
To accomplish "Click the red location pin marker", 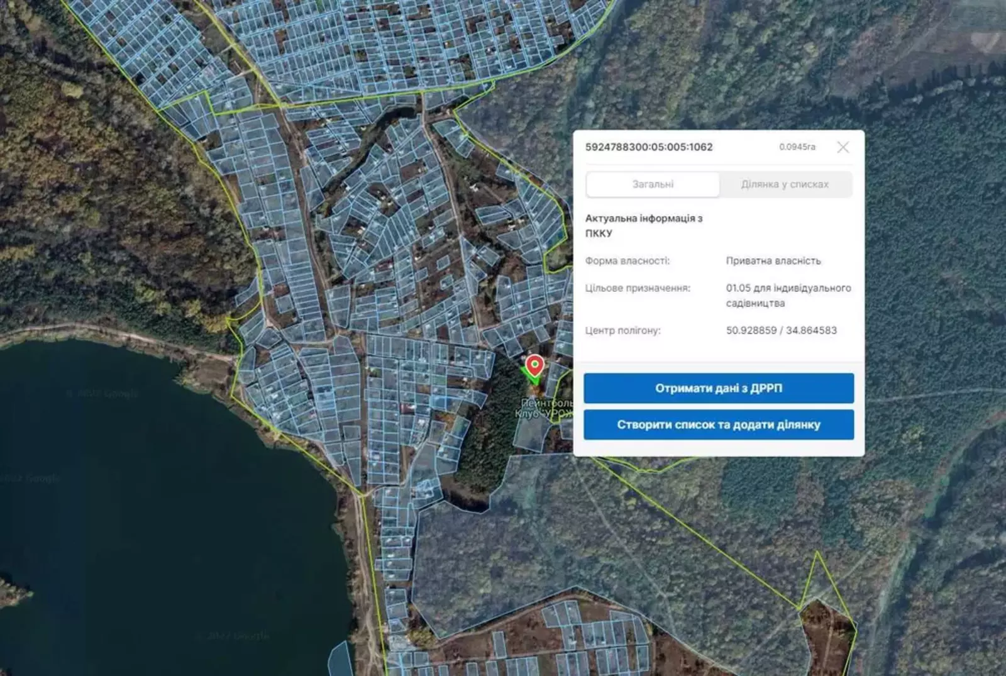I will (534, 365).
